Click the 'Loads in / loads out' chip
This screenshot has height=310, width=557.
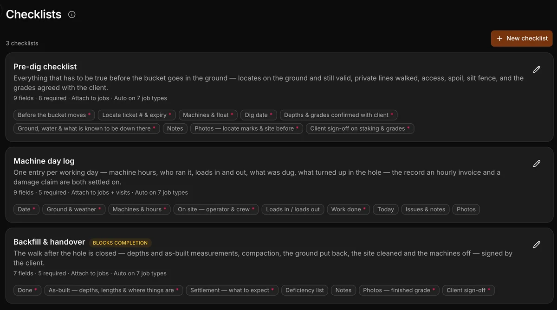click(293, 209)
